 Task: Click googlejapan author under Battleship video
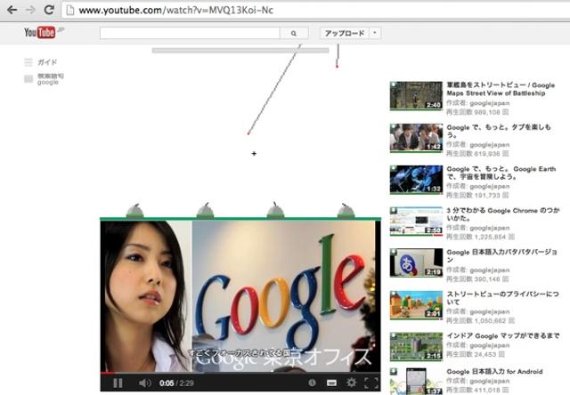tap(489, 103)
